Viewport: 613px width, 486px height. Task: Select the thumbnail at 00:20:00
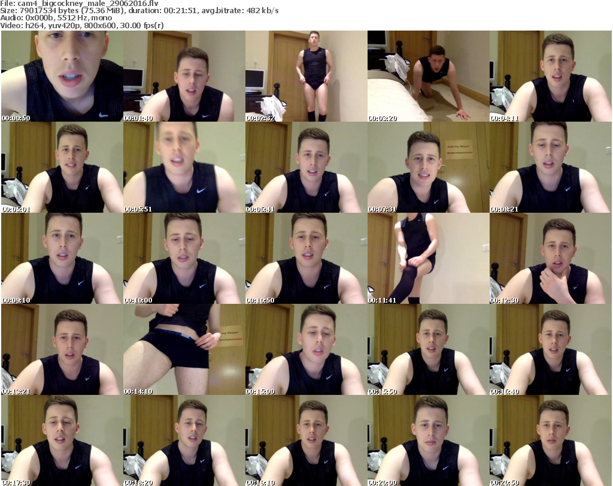click(428, 441)
